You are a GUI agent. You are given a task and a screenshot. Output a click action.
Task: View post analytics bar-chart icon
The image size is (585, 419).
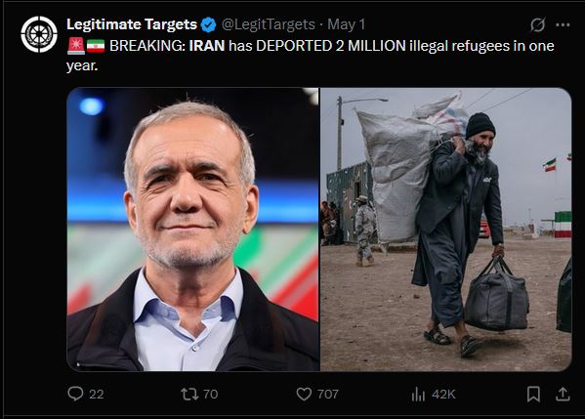point(418,394)
